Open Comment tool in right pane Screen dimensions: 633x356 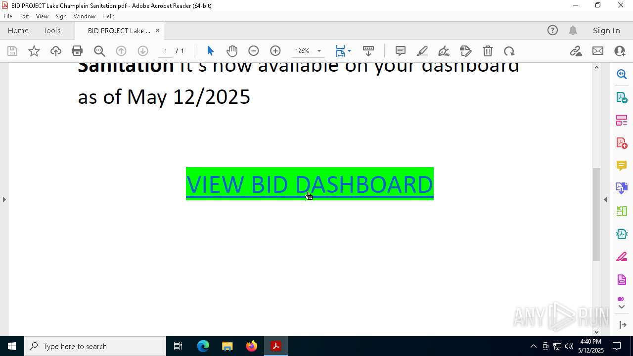coord(622,166)
